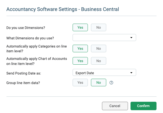
Task: Disable auto-apply Categories on line items
Action: pyautogui.click(x=99, y=48)
